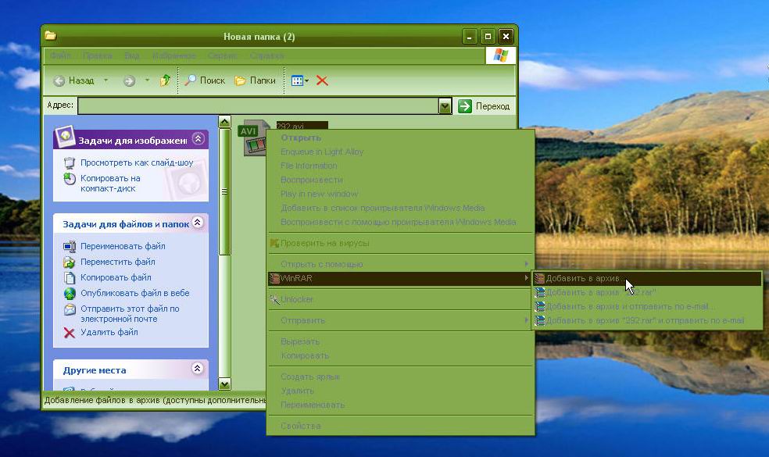Choose Вырезать in the context menu
The width and height of the screenshot is (769, 457).
pos(400,341)
